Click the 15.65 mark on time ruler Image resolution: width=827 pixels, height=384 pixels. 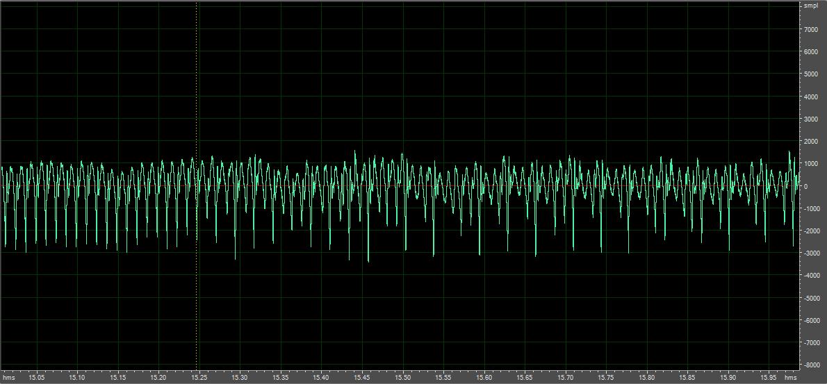pyautogui.click(x=524, y=378)
